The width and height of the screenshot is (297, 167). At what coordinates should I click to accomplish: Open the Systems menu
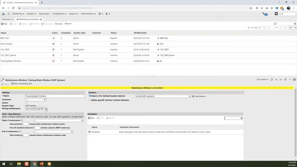[32, 14]
